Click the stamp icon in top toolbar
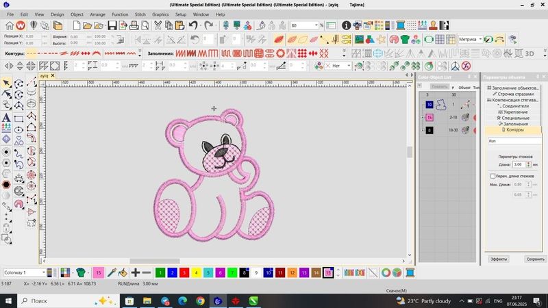The height and width of the screenshot is (308, 548). [x=433, y=25]
